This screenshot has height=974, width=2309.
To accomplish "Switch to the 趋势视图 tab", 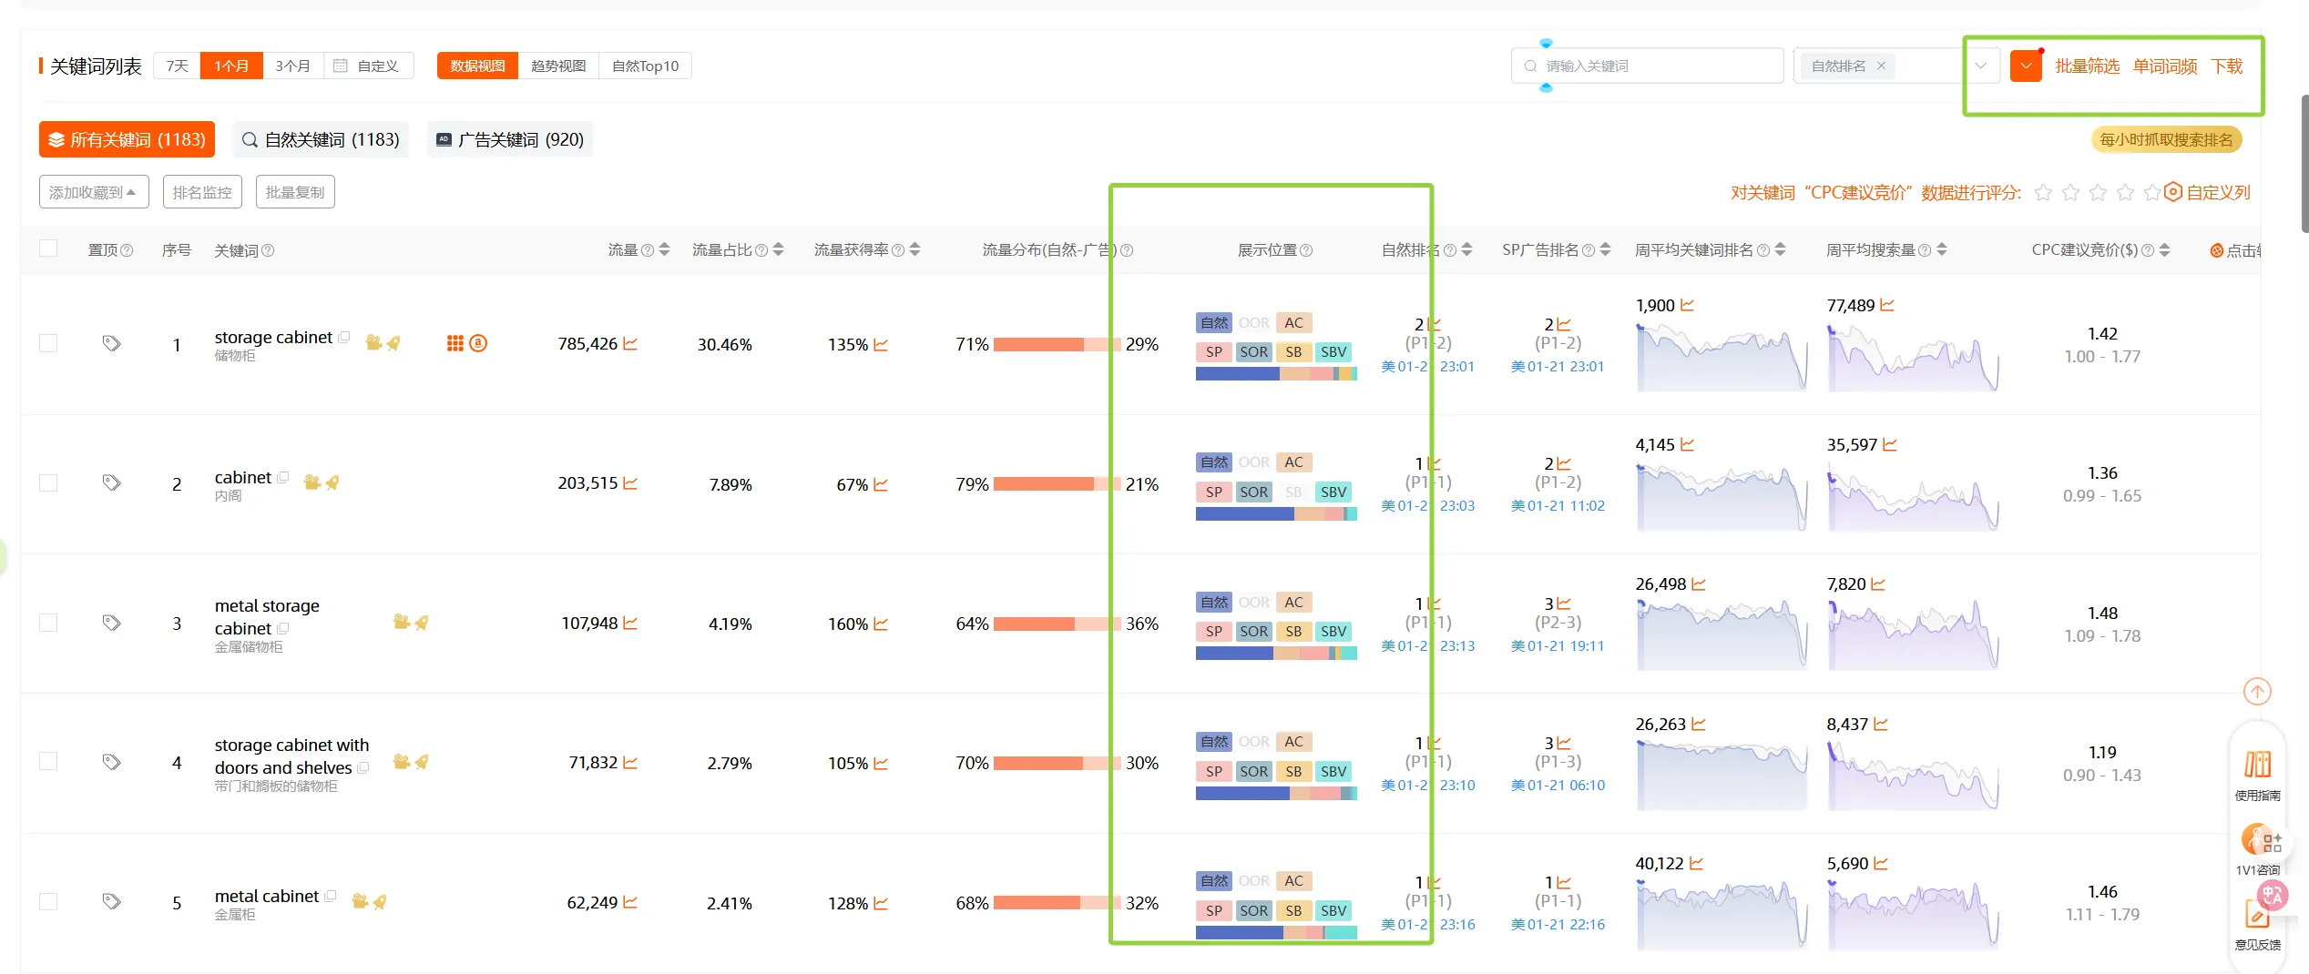I will [557, 66].
